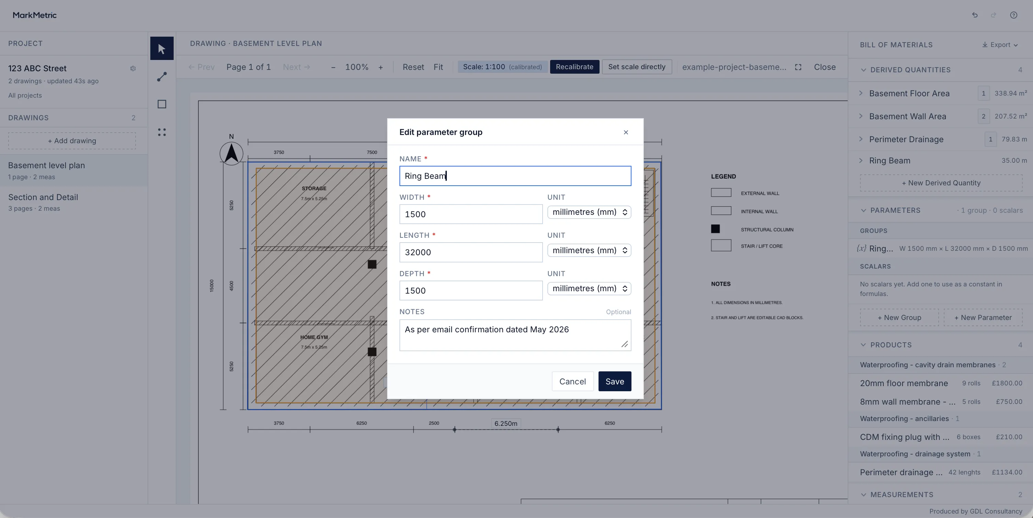Screen dimensions: 1033x518
Task: Expand the Basement Wall Area row
Action: point(861,116)
